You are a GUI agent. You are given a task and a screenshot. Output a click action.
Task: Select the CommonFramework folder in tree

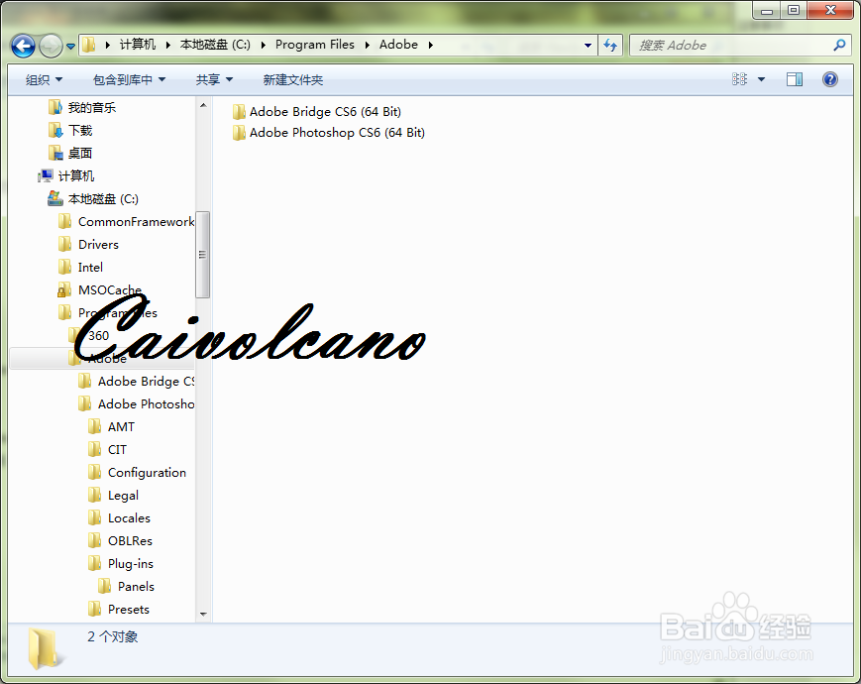(x=126, y=222)
